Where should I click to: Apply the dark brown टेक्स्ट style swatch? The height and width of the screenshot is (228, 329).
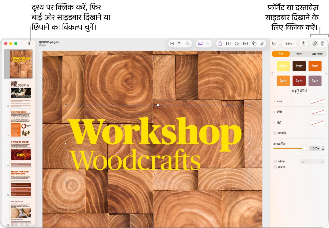pyautogui.click(x=299, y=66)
